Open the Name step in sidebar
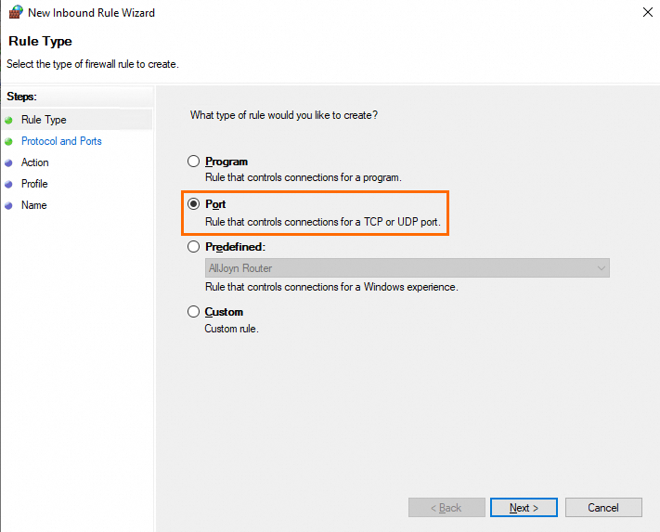This screenshot has height=532, width=660. [x=33, y=205]
